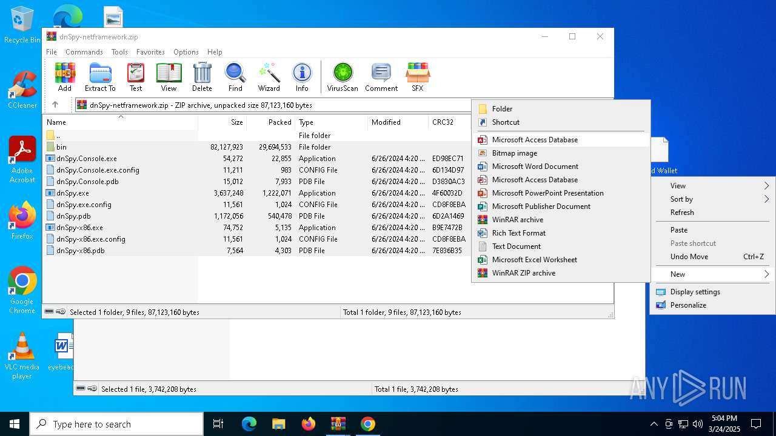Viewport: 776px width, 436px height.
Task: Create new Microsoft Word Document
Action: 561,167
